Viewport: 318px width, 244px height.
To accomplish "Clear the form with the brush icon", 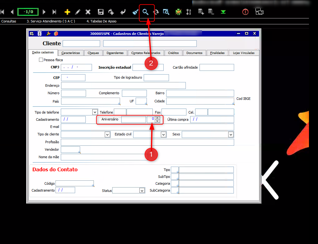I will point(135,12).
